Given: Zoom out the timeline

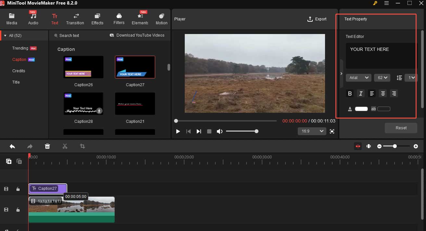Looking at the screenshot, I should (x=379, y=146).
